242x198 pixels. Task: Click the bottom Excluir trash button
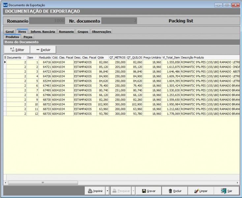coord(175,191)
